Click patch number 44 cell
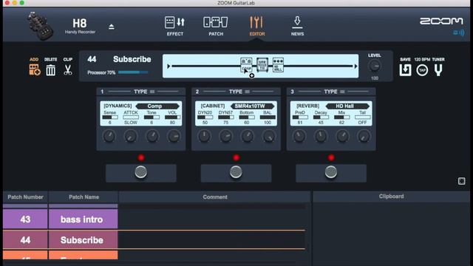Image resolution: width=473 pixels, height=266 pixels. (x=25, y=240)
